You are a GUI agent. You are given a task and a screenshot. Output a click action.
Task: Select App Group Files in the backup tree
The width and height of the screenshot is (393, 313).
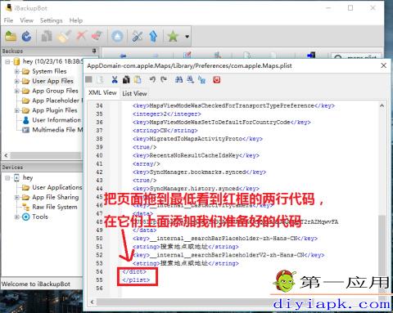(x=55, y=91)
